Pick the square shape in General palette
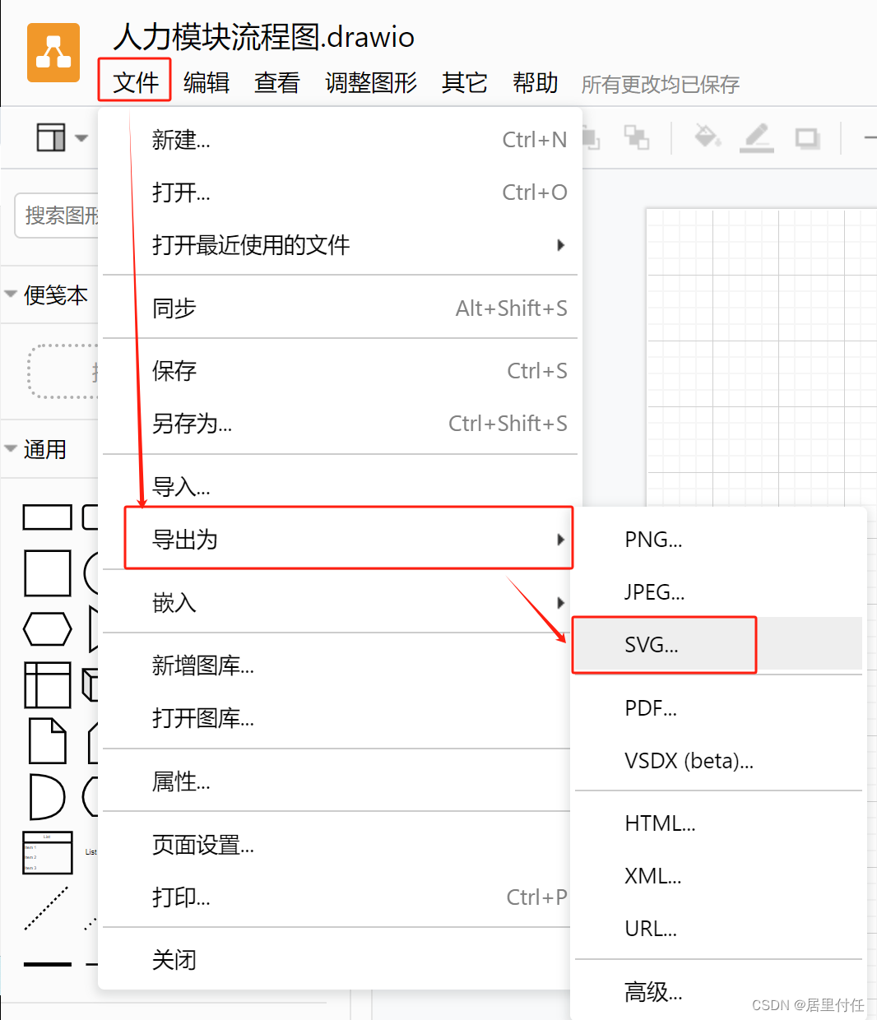Screen dimensions: 877x1020 click(x=48, y=573)
